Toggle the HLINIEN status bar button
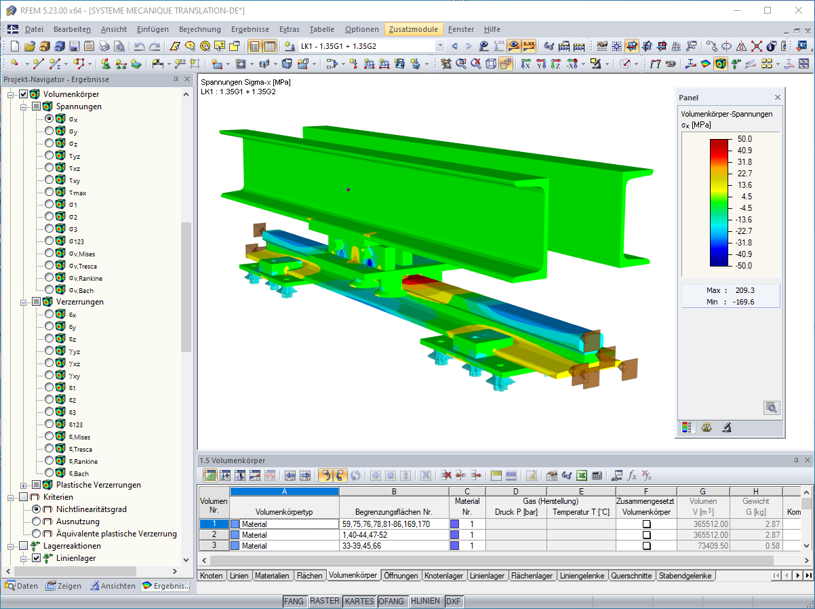Screen dimensions: 815x609 (426, 602)
